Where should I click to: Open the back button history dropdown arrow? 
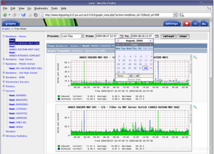click(9, 15)
